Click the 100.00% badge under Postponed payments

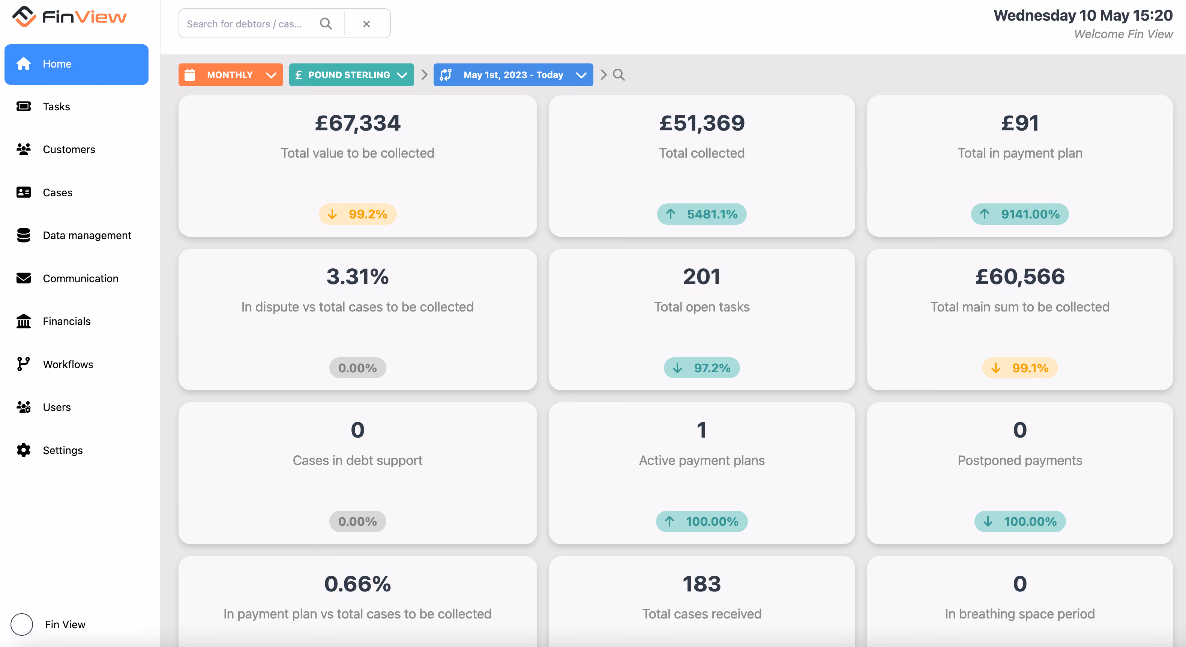pos(1020,521)
